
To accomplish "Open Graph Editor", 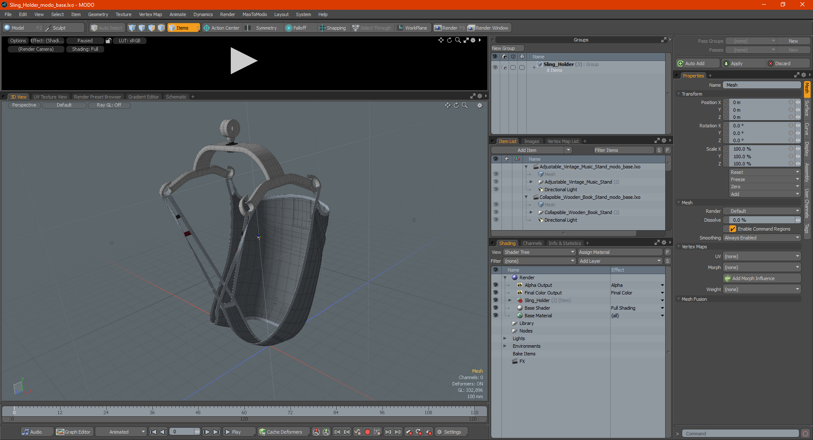I will coord(74,432).
